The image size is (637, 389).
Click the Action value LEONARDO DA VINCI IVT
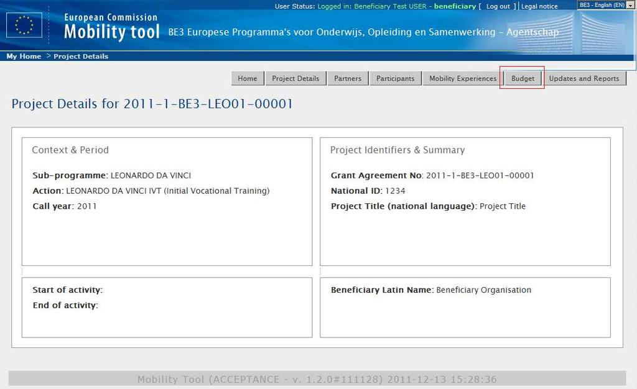pyautogui.click(x=168, y=191)
